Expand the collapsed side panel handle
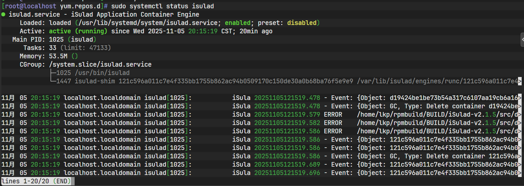Image resolution: width=524 pixels, height=186 pixels. pos(522,40)
